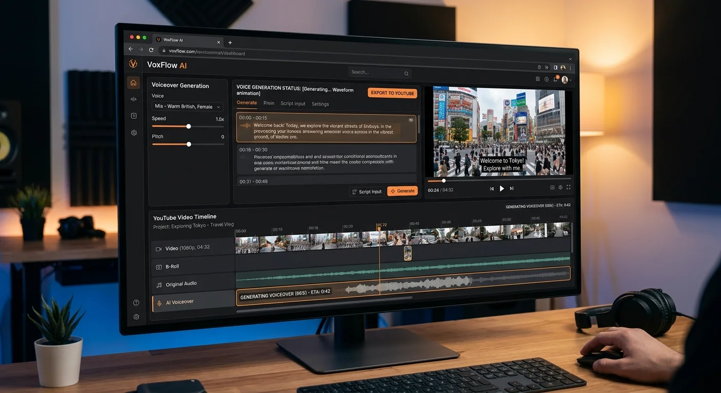
Task: Enter fullscreen on video preview
Action: 568,187
